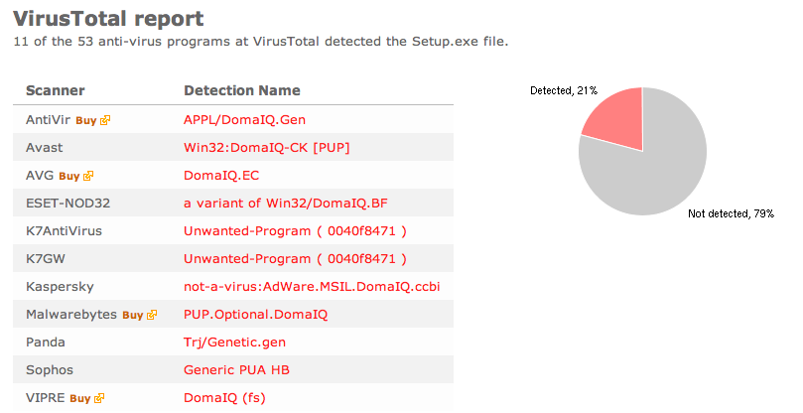This screenshot has height=413, width=803.
Task: Click the Win32:DomaIQ-CK [PUP] detection text
Action: coord(267,148)
